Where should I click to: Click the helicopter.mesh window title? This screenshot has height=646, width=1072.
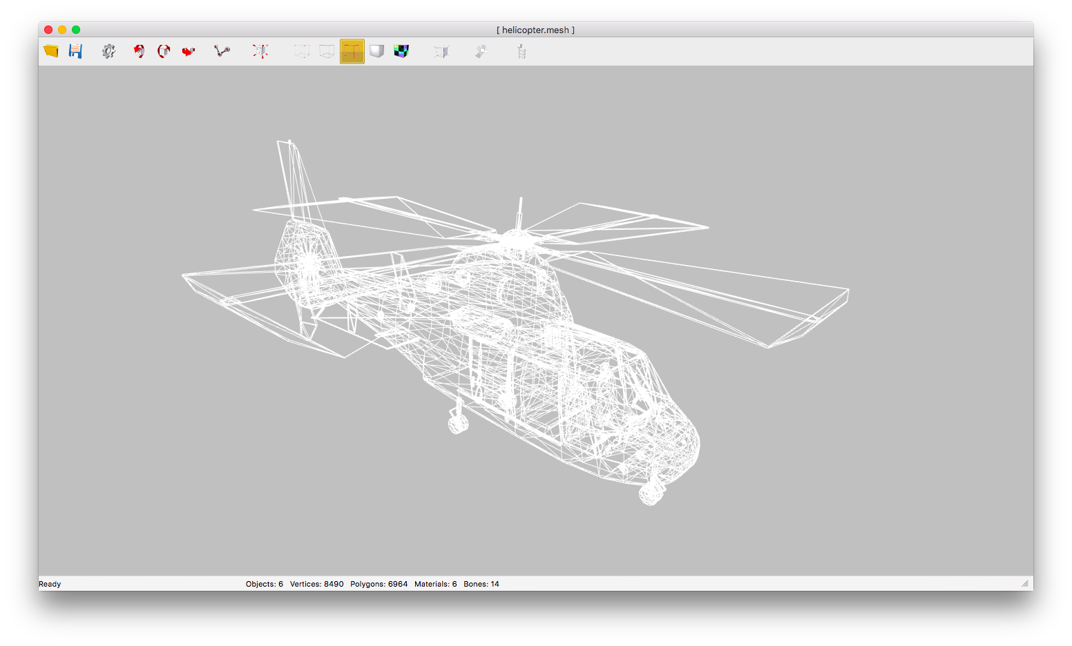[535, 30]
